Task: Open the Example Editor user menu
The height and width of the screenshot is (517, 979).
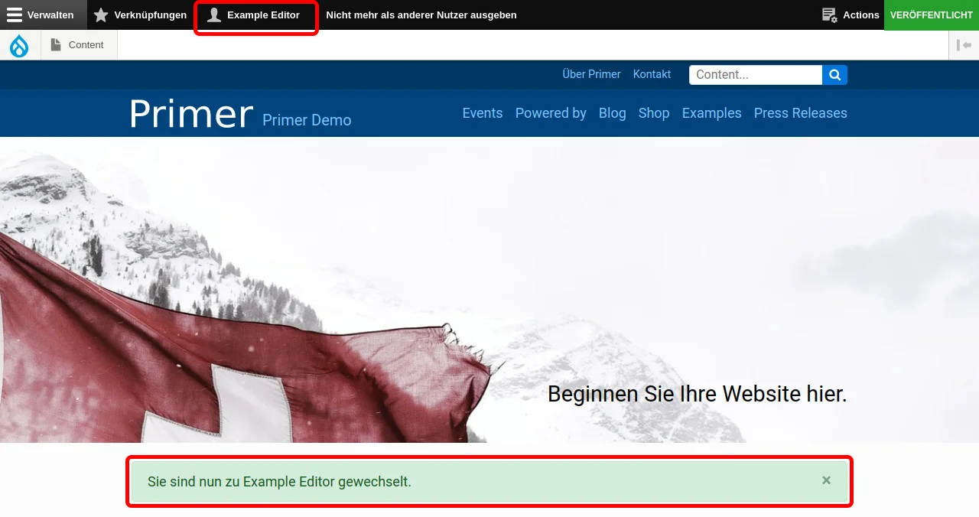Action: (x=255, y=15)
